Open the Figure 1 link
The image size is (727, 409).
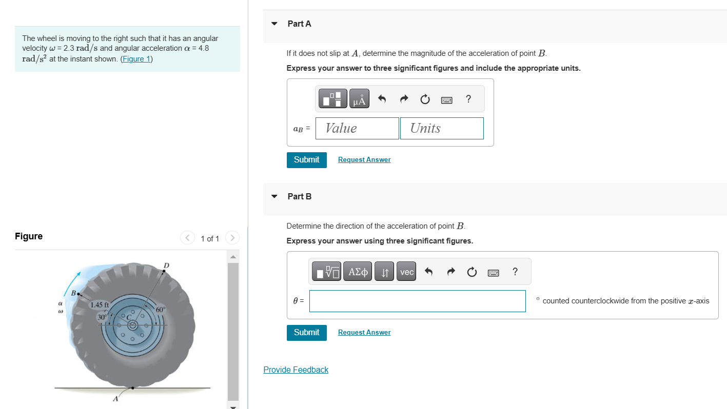coord(136,58)
